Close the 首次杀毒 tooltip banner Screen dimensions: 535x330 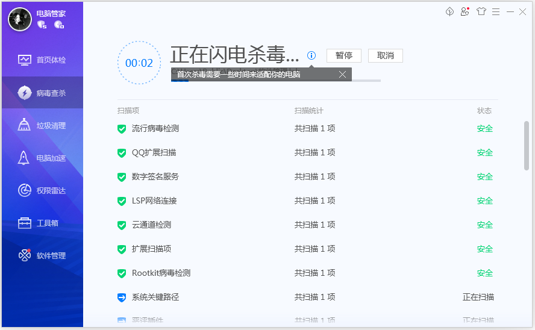pos(343,74)
